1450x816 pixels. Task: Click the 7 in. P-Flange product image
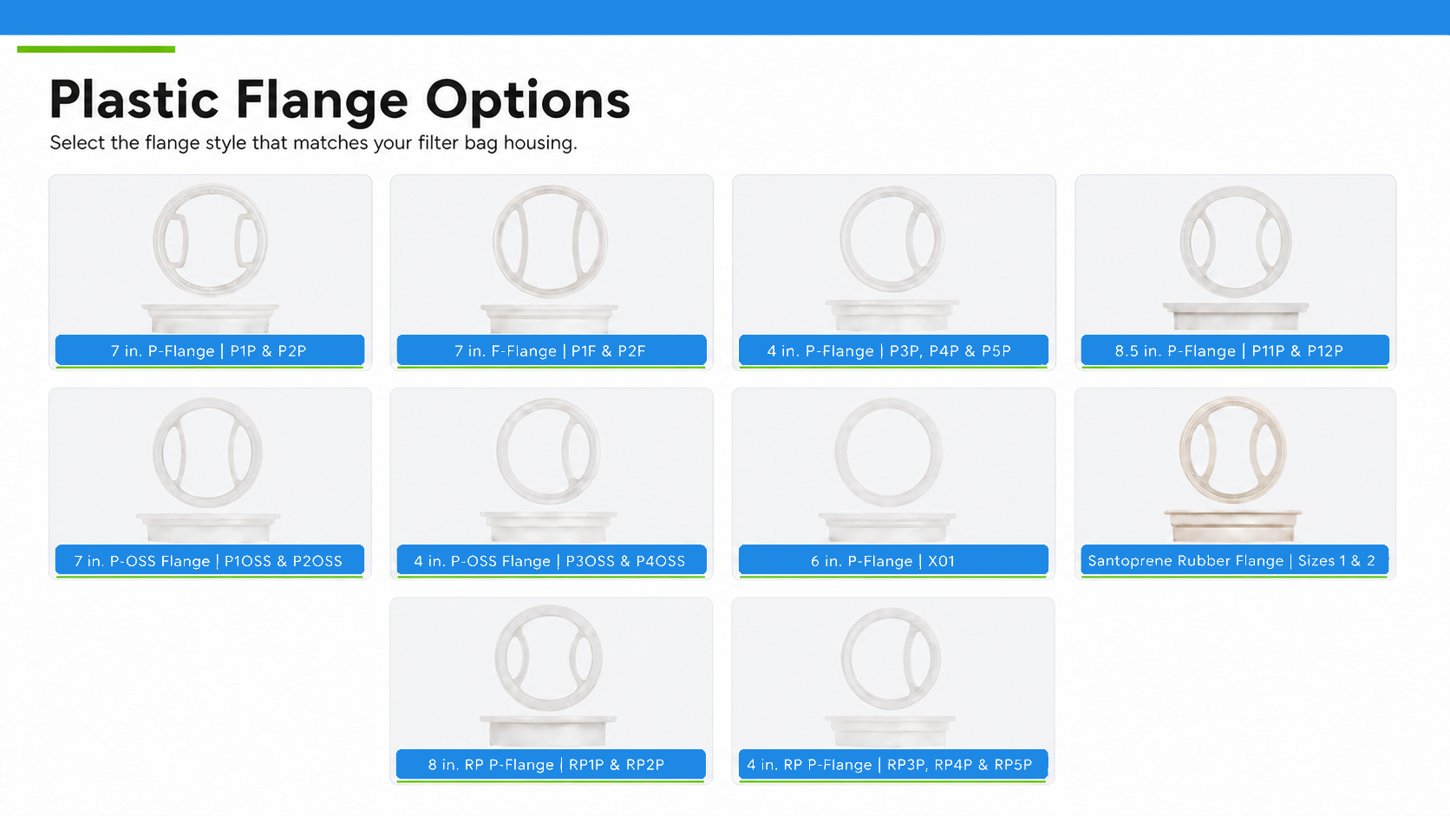[x=210, y=258]
